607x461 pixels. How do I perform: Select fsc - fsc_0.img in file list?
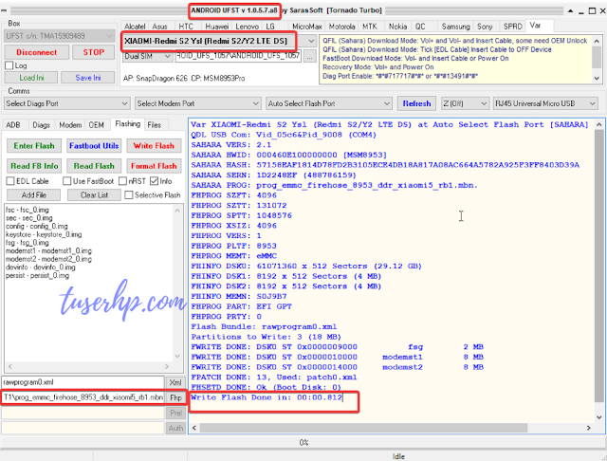(x=28, y=210)
